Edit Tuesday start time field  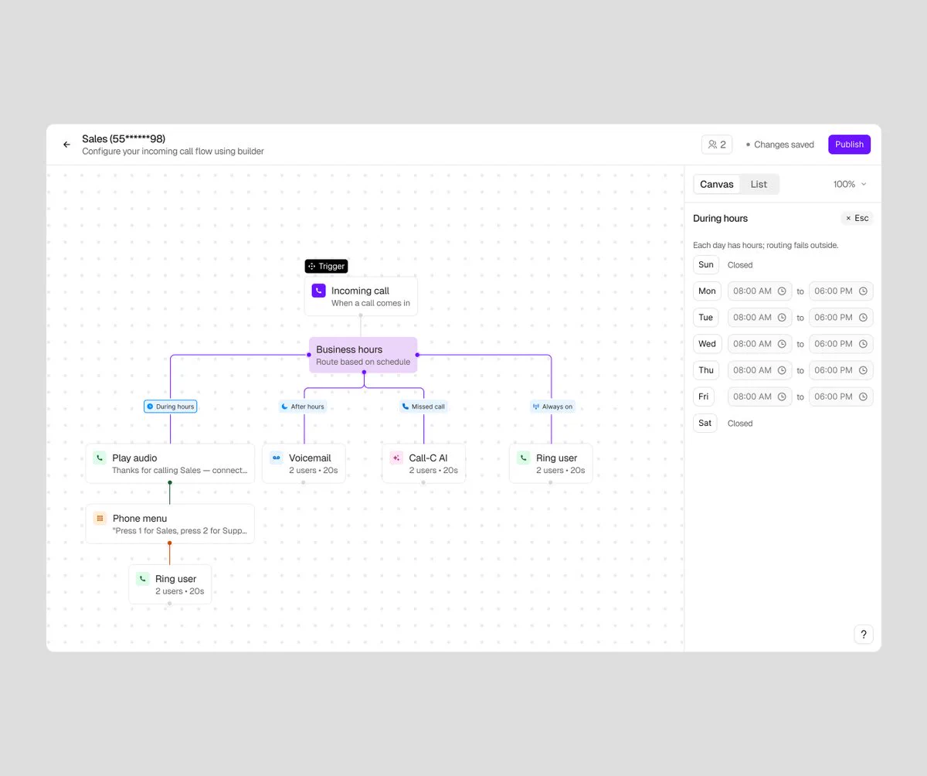coord(759,318)
